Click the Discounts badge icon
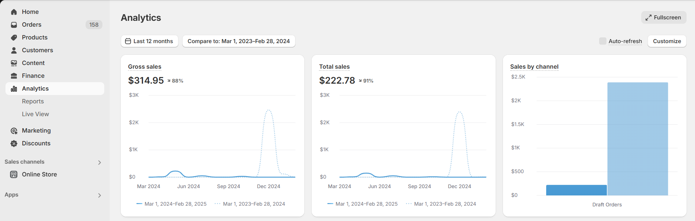This screenshot has height=221, width=695. pos(14,144)
